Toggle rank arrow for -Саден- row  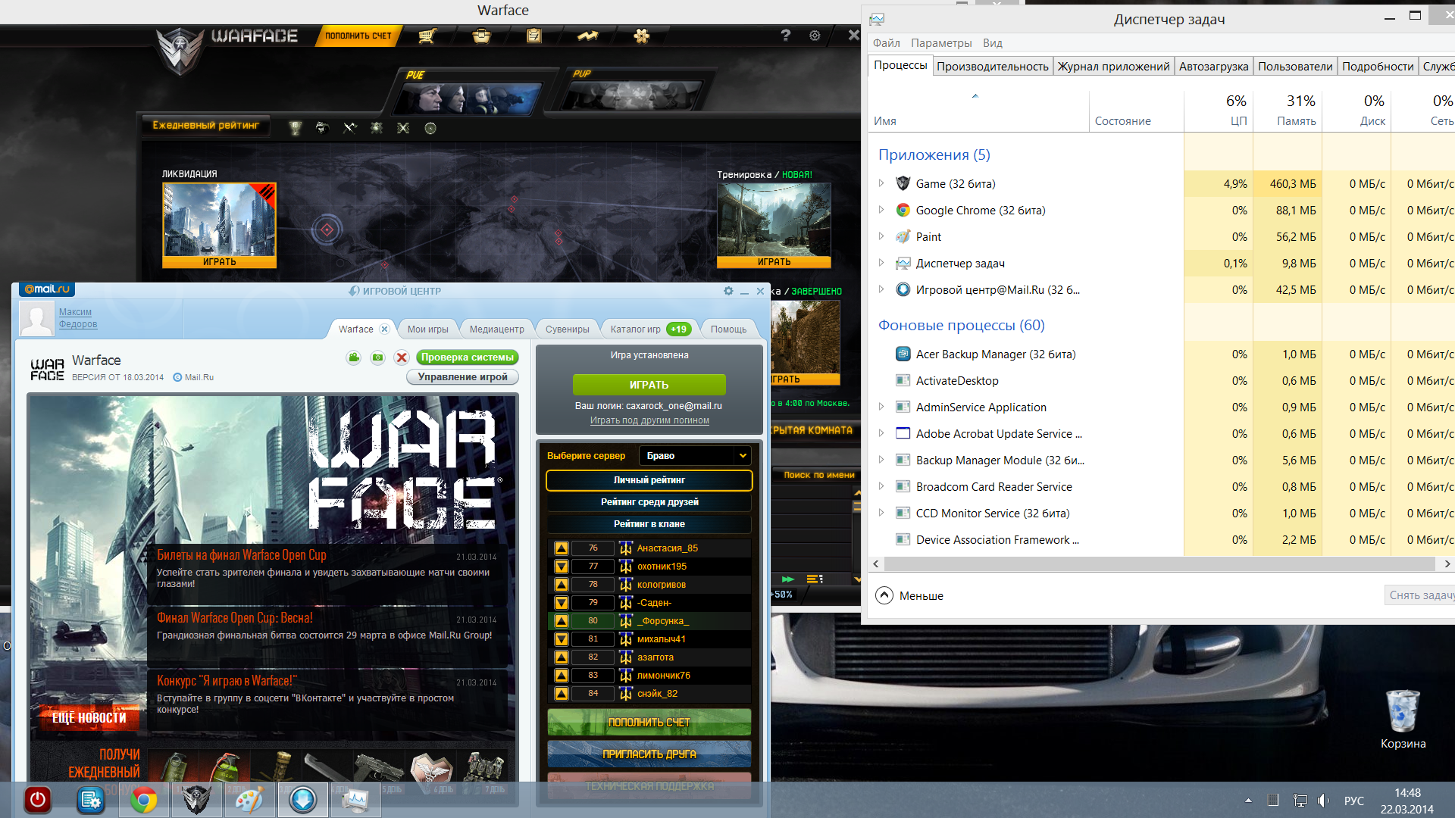tap(562, 603)
